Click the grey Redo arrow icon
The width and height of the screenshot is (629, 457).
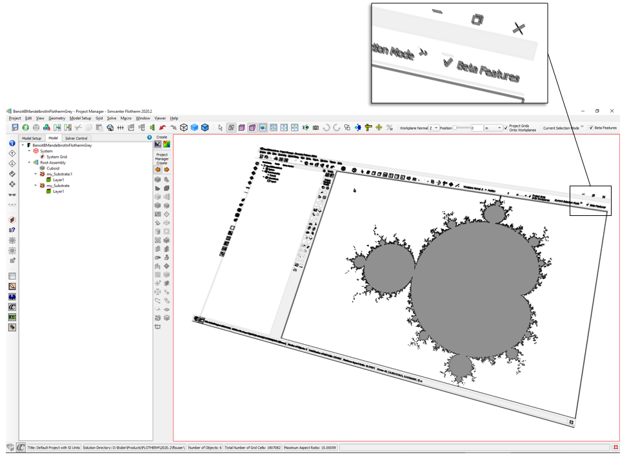(x=174, y=128)
